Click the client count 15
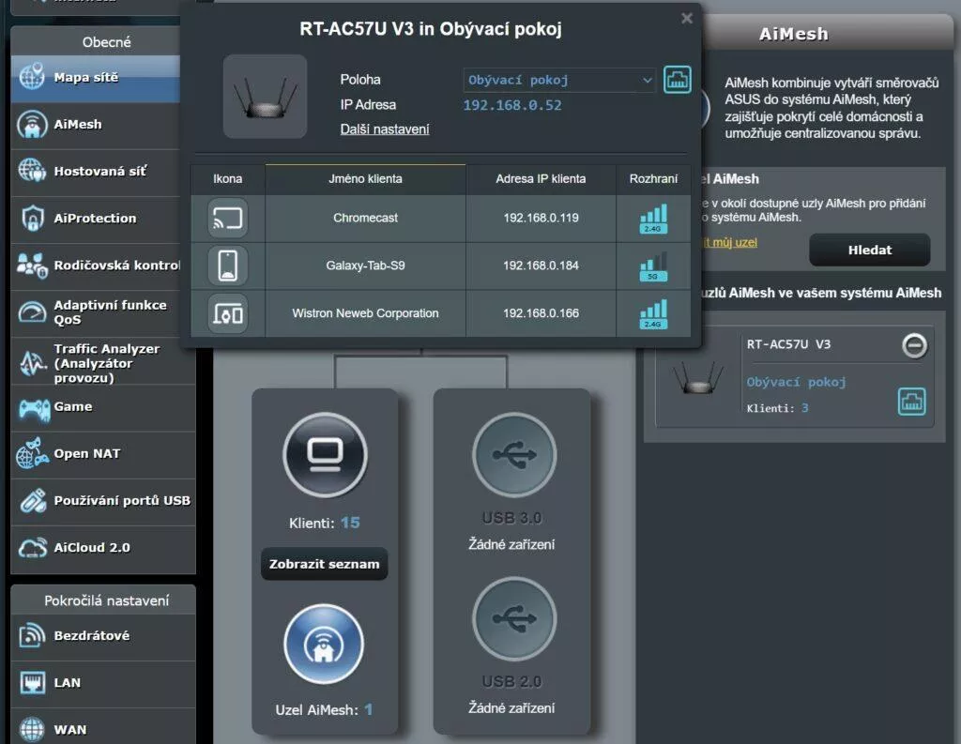Viewport: 961px width, 744px height. pos(351,523)
